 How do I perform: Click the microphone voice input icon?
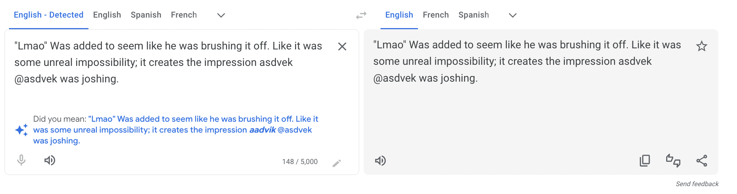tap(21, 160)
